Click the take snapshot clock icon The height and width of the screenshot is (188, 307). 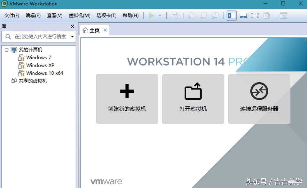click(192, 15)
